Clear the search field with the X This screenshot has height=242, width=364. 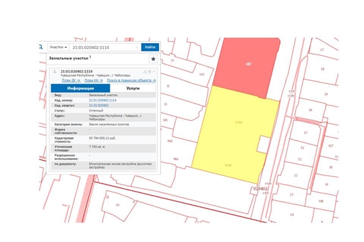tap(137, 48)
